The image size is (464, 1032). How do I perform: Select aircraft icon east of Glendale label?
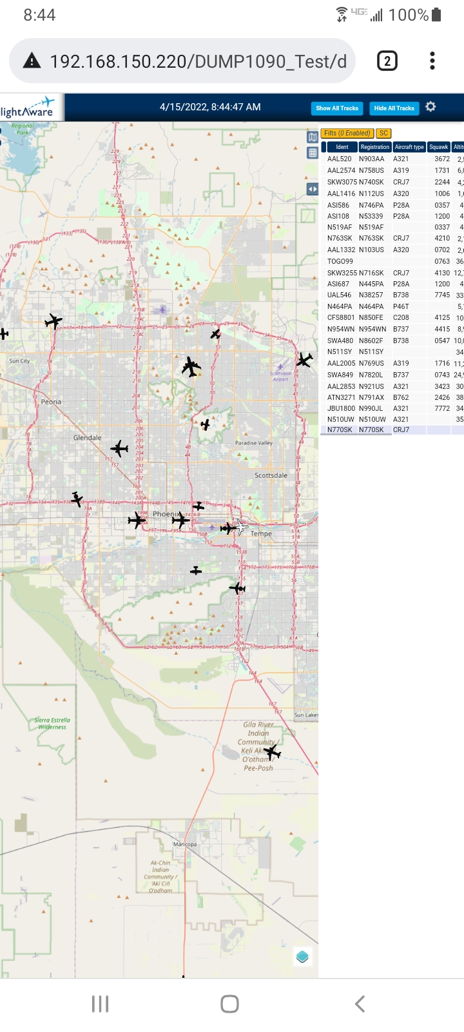pyautogui.click(x=119, y=448)
